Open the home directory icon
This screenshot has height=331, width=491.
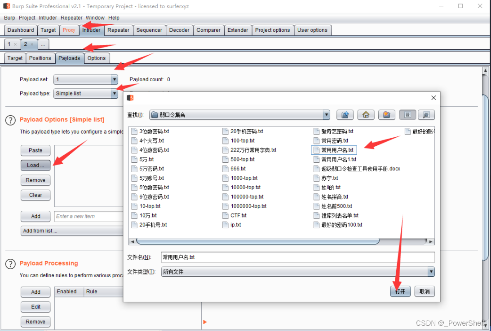pos(366,115)
